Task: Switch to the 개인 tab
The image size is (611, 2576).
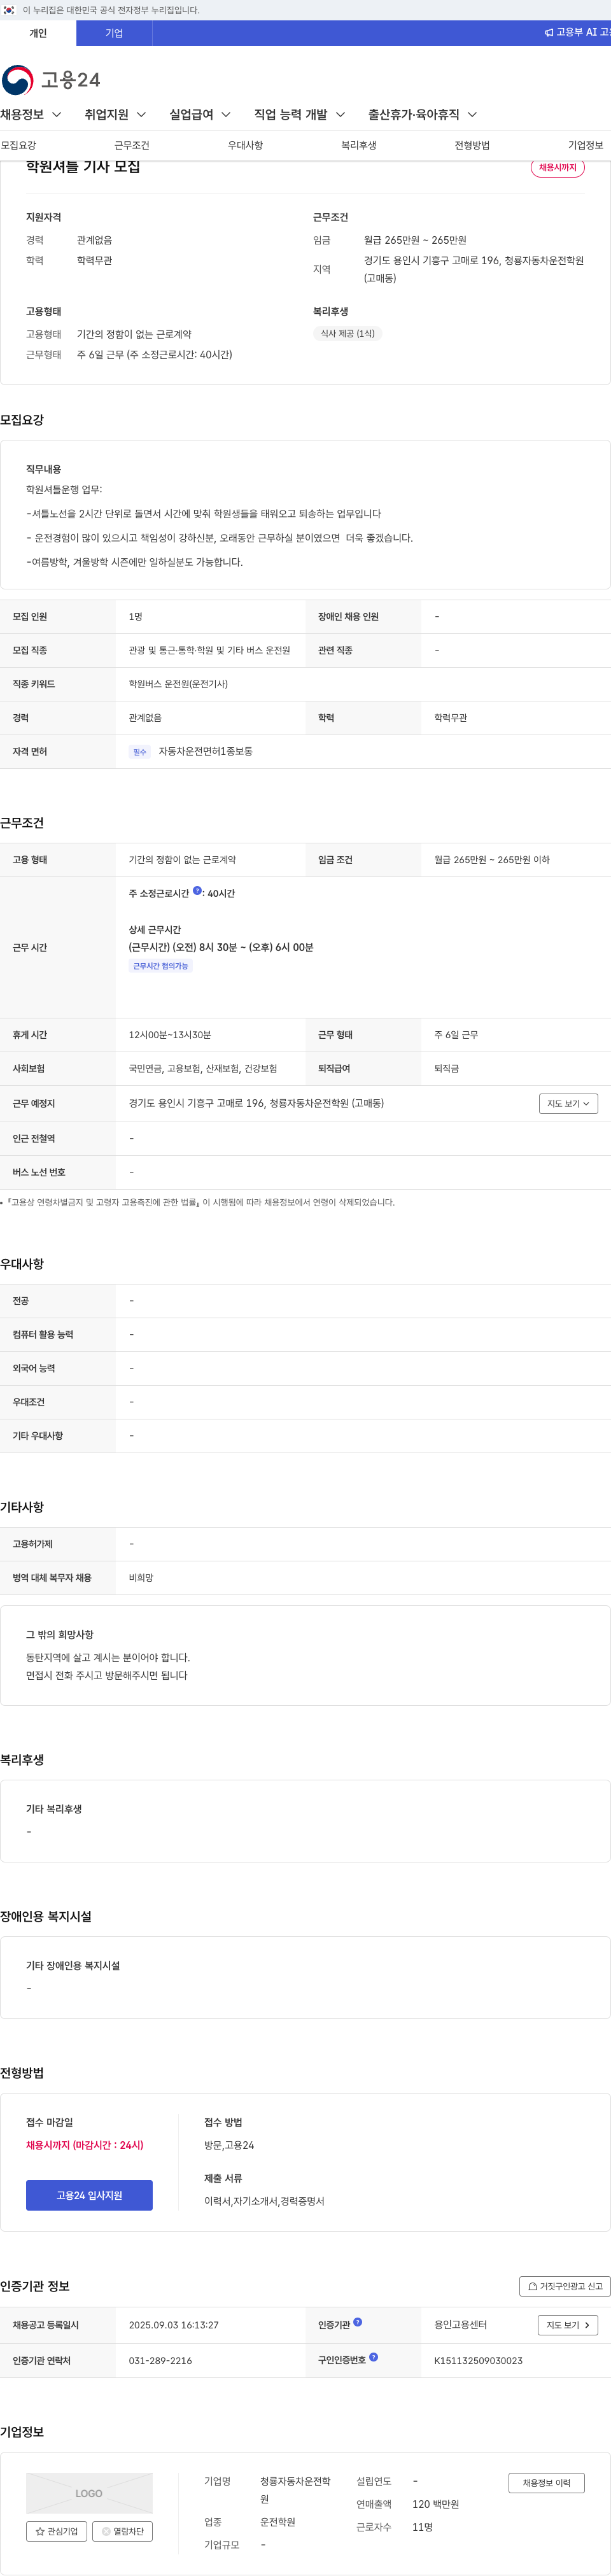Action: click(x=38, y=33)
